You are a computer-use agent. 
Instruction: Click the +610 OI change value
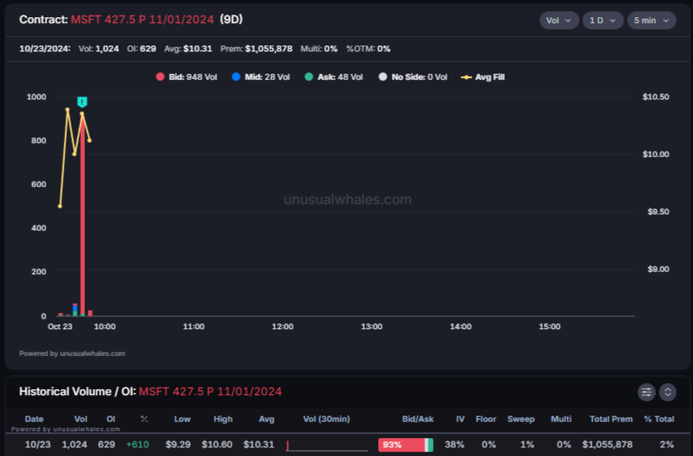pyautogui.click(x=137, y=445)
